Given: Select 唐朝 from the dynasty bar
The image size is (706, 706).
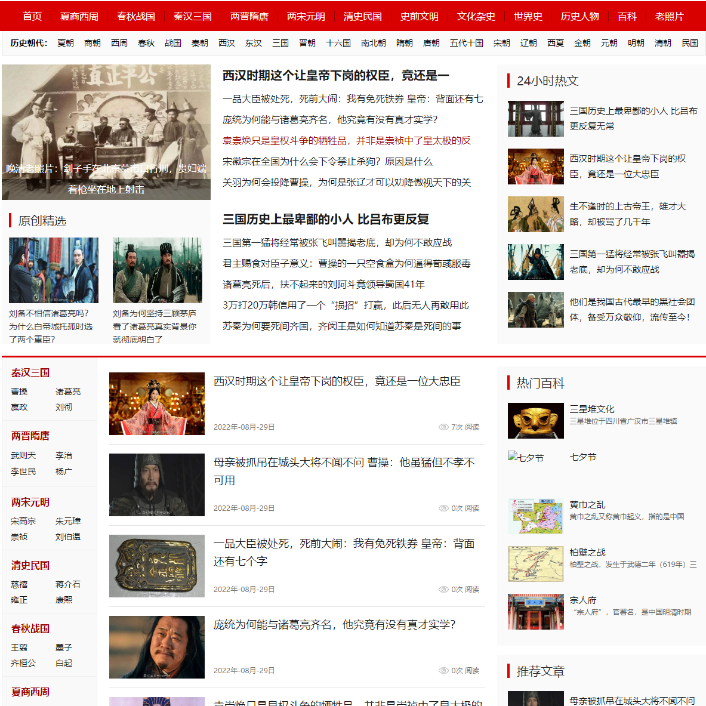Looking at the screenshot, I should click(x=431, y=42).
